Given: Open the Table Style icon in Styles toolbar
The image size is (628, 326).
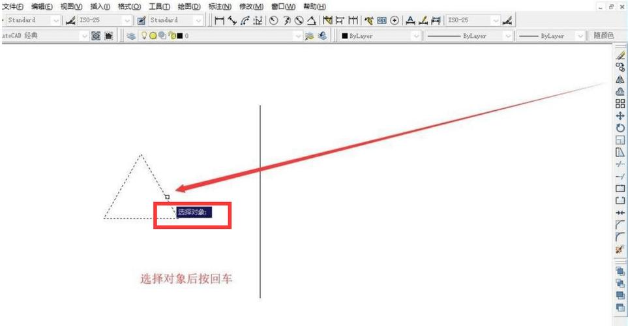Looking at the screenshot, I should tap(141, 20).
